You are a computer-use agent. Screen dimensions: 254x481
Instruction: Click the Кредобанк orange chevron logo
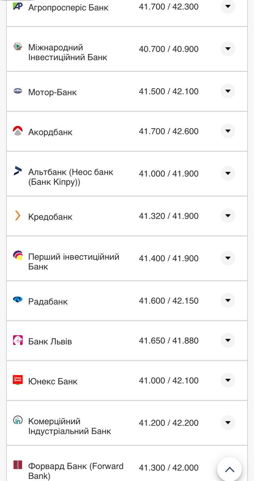coord(18,215)
